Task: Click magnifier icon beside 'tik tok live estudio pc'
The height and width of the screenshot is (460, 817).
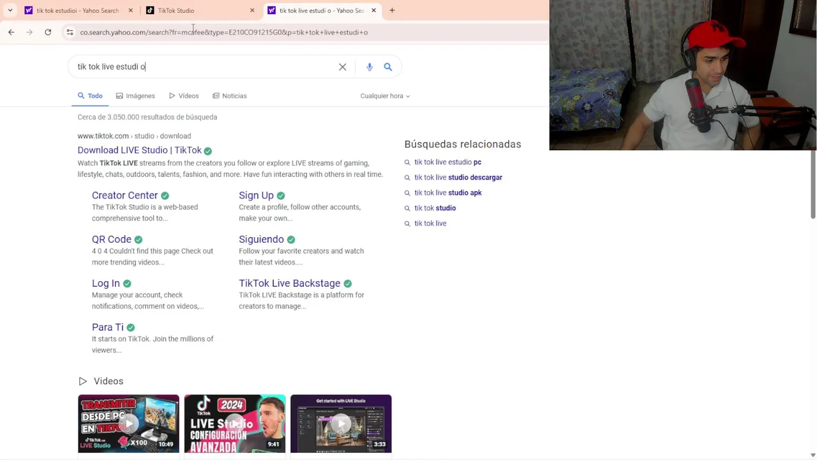Action: coord(407,162)
